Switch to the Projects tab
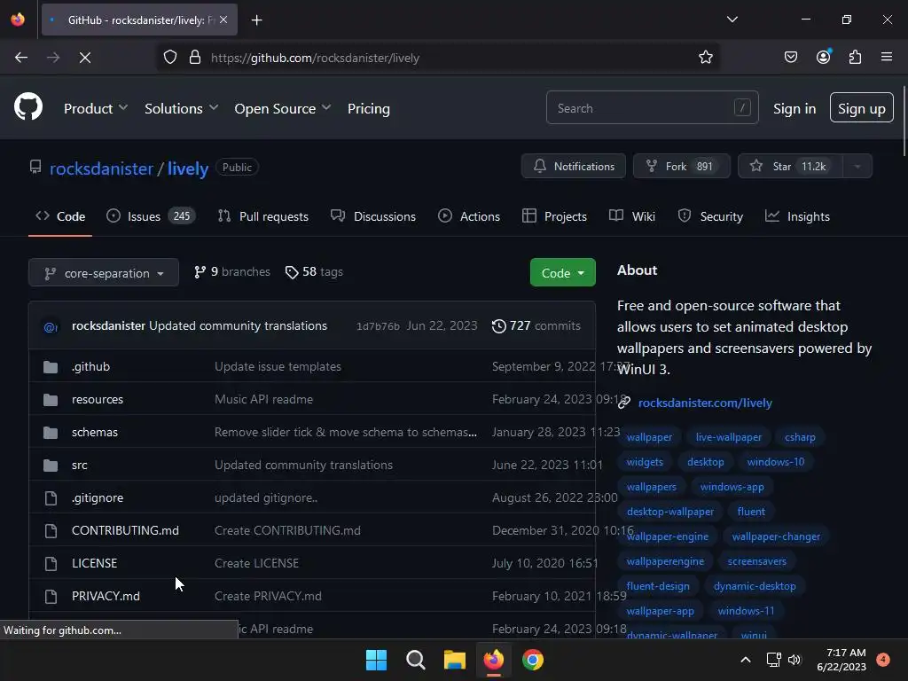This screenshot has width=908, height=681. (x=554, y=216)
